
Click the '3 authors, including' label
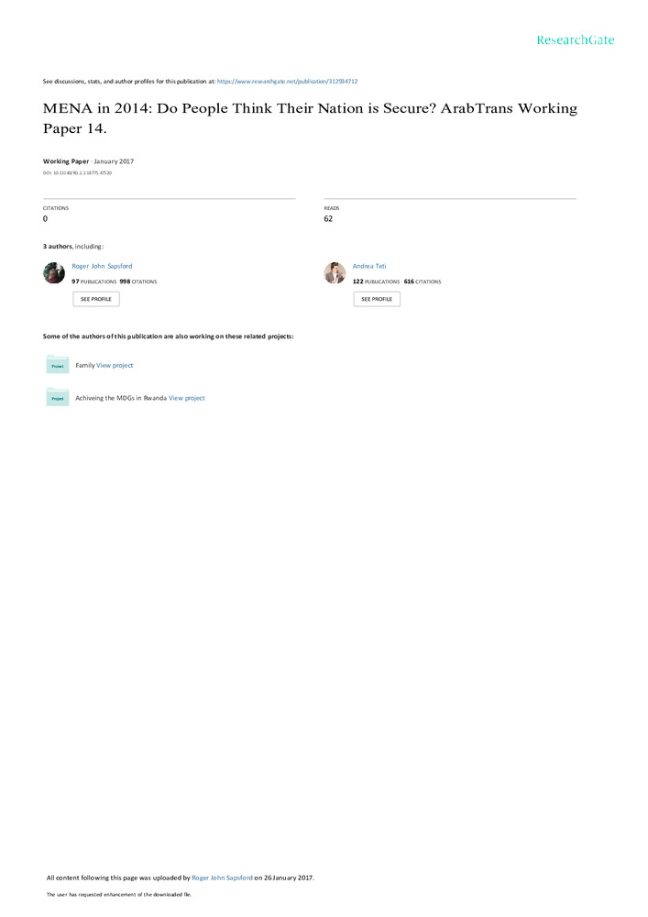tap(73, 247)
